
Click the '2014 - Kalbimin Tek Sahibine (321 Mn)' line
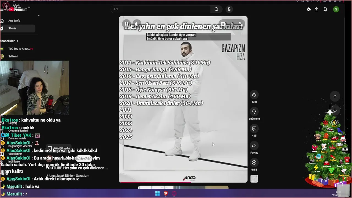pyautogui.click(x=165, y=63)
